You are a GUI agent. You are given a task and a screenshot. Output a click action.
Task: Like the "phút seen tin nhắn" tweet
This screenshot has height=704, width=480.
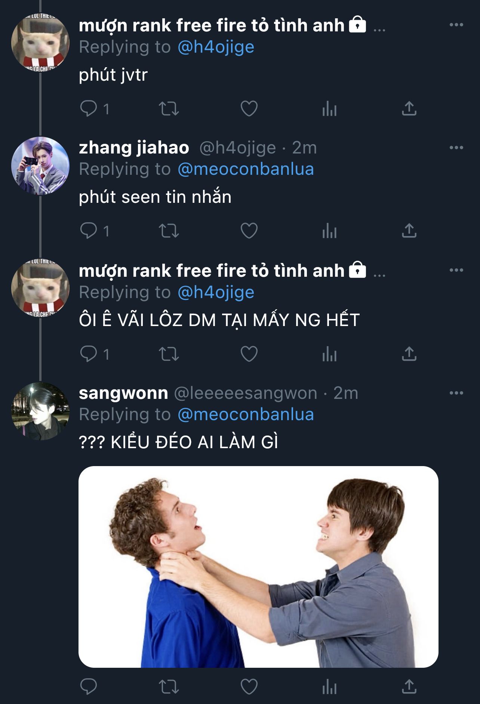coord(249,231)
